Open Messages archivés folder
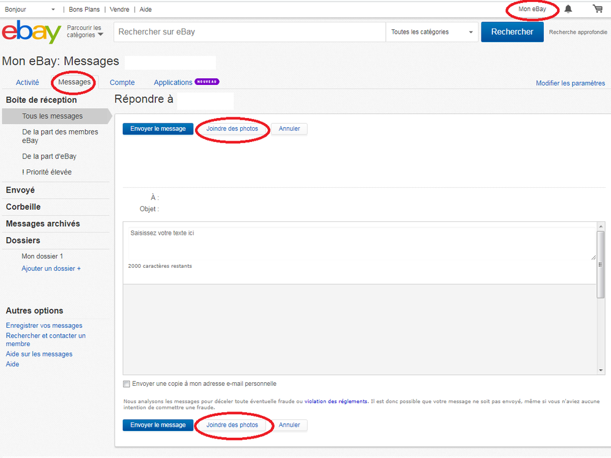Image resolution: width=611 pixels, height=458 pixels. pos(43,224)
